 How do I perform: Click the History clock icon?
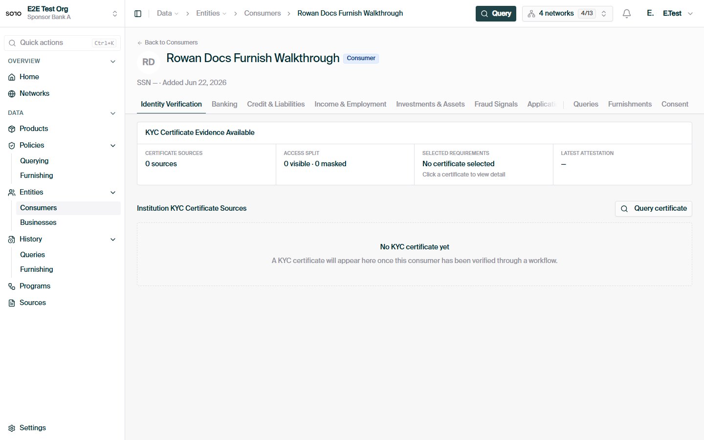click(12, 240)
